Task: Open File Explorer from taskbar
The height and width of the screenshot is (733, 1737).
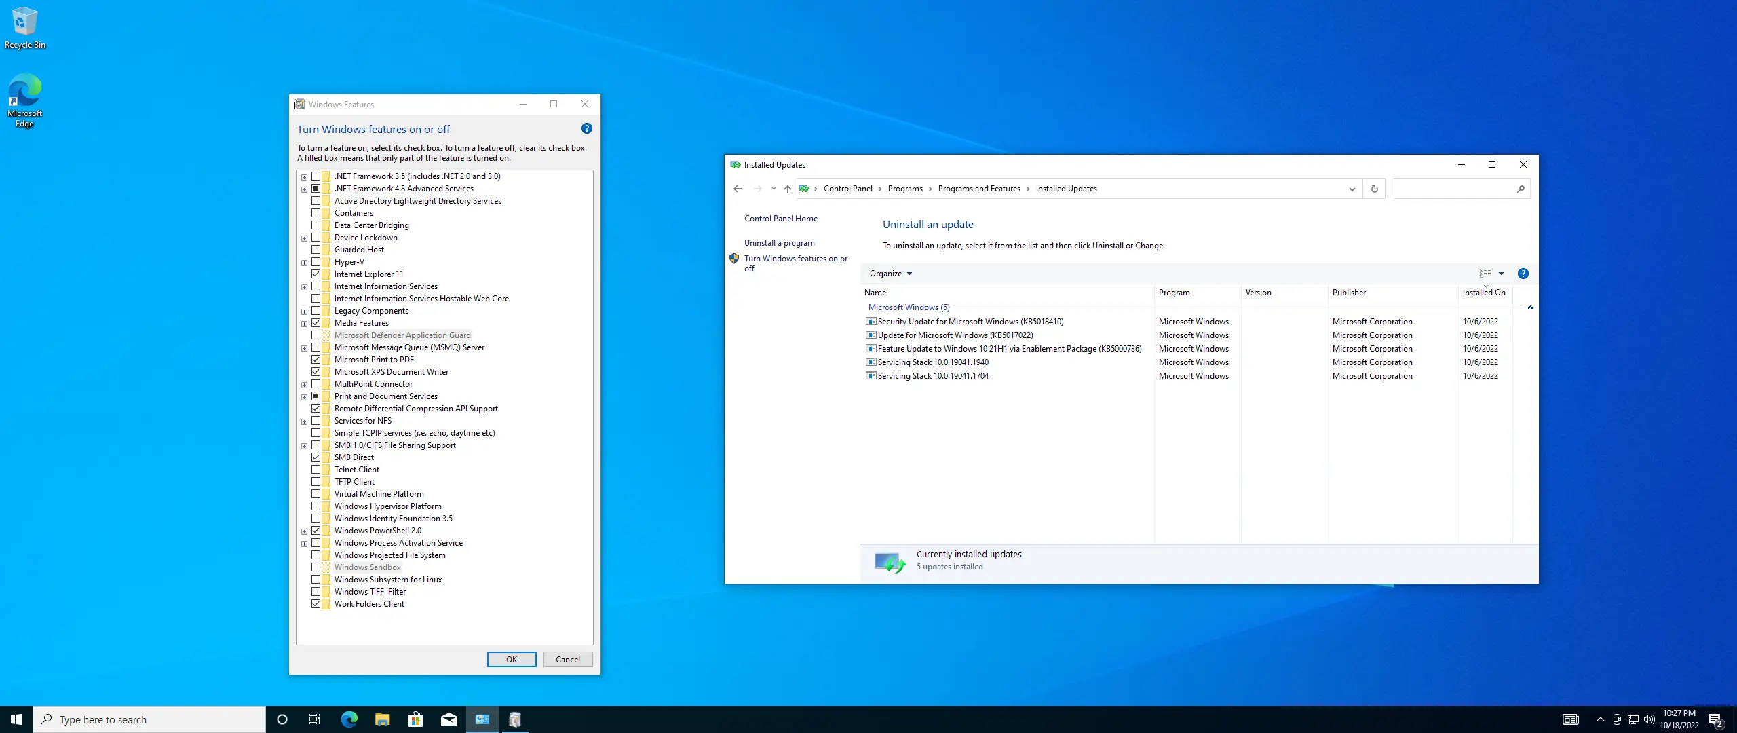Action: click(x=382, y=719)
